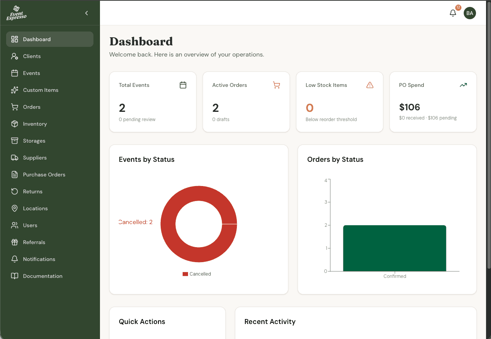491x339 pixels.
Task: Open Users label in the sidebar
Action: click(x=30, y=225)
